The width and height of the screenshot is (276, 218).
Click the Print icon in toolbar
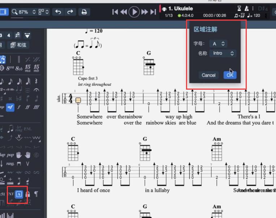[84, 12]
